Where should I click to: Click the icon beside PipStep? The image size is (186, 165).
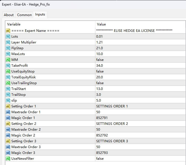pyautogui.click(x=8, y=48)
